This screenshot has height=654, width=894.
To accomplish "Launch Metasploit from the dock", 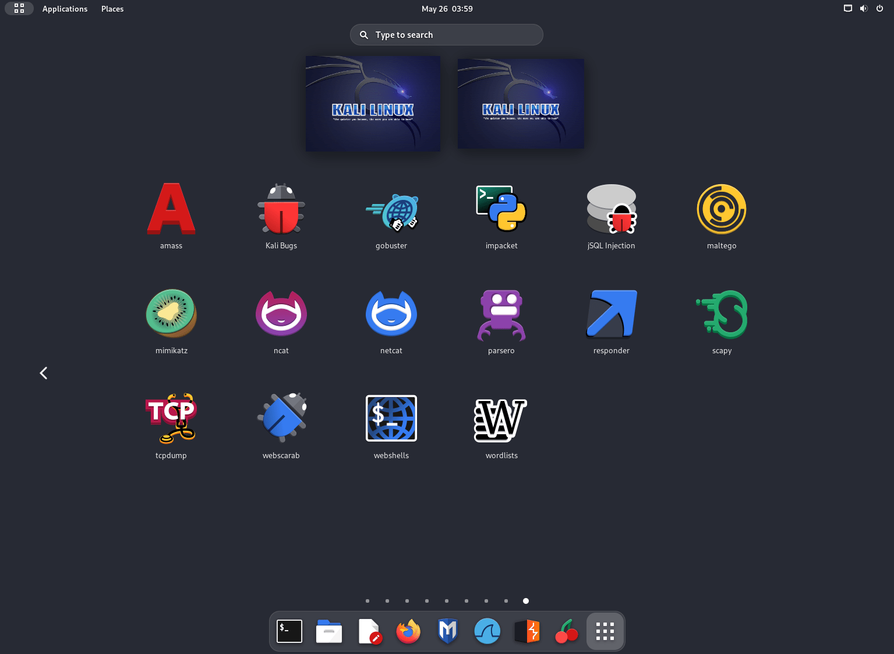I will (448, 631).
